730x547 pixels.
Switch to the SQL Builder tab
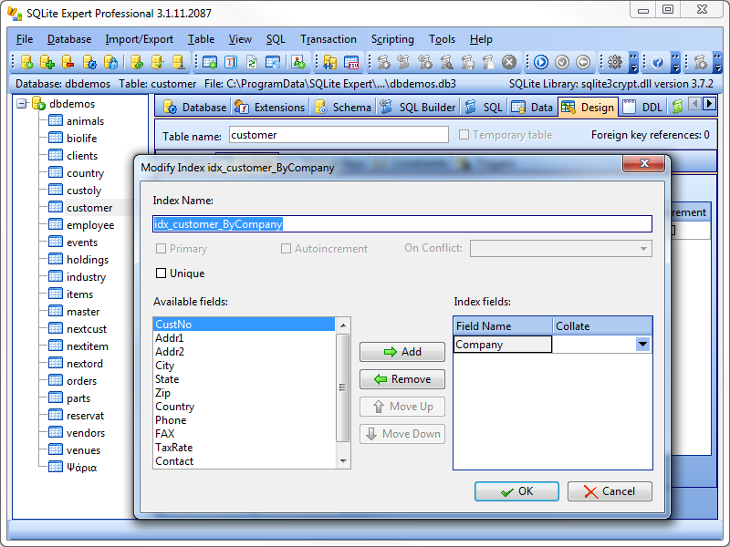[x=418, y=107]
